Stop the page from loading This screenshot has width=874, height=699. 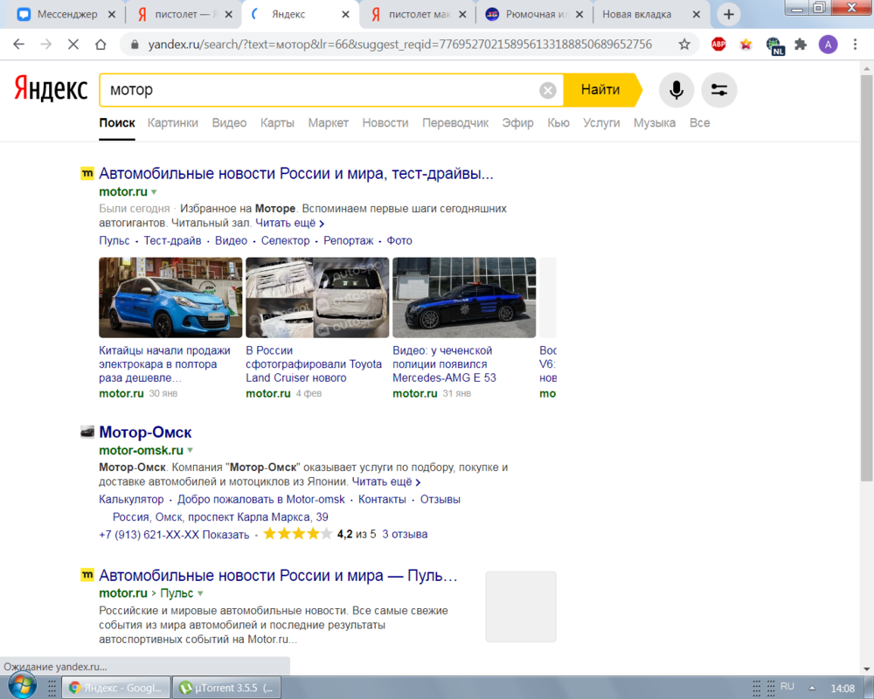tap(73, 45)
